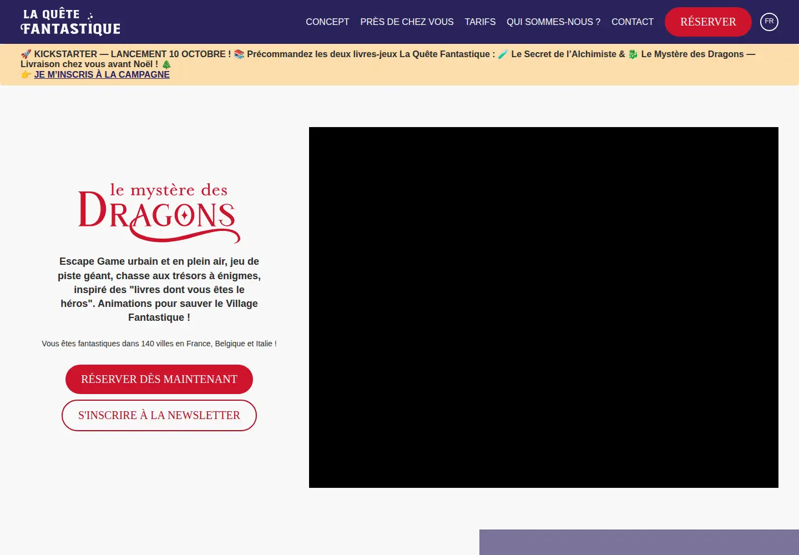The height and width of the screenshot is (555, 799).
Task: Follow the Je m'inscris à la campagne link
Action: point(102,74)
